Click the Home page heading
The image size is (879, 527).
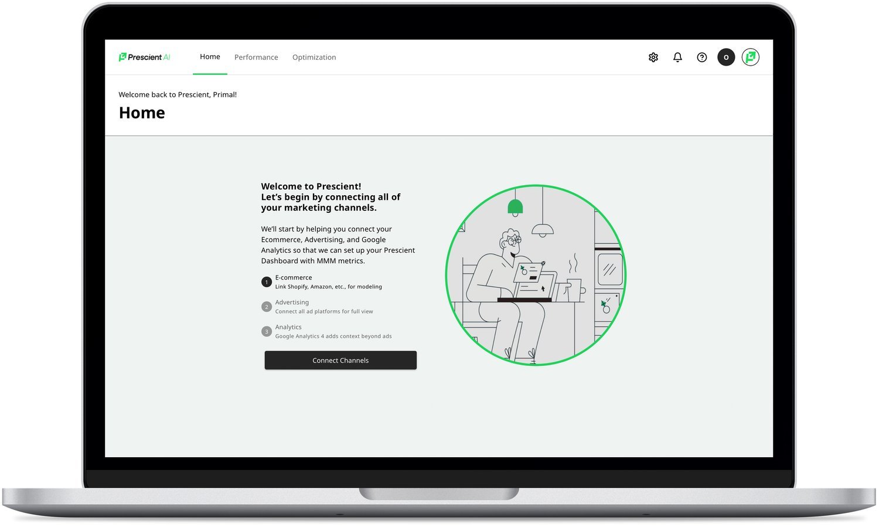(142, 113)
